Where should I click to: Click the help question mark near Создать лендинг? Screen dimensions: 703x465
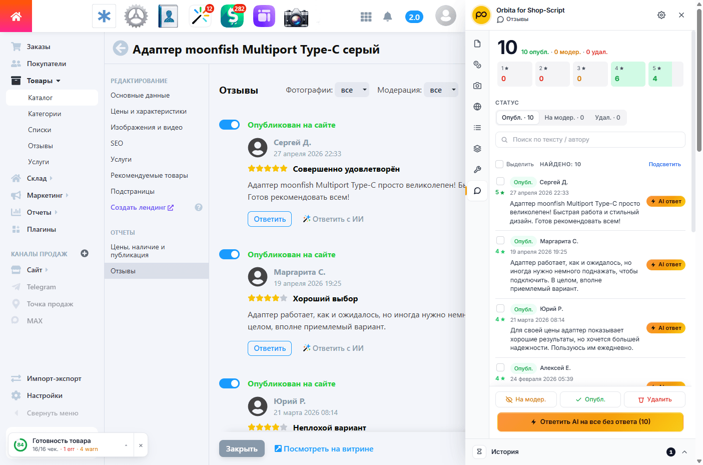(x=199, y=207)
